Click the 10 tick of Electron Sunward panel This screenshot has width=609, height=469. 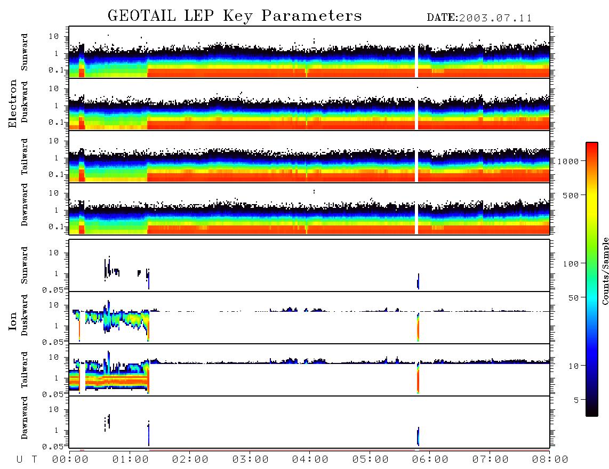coord(54,36)
